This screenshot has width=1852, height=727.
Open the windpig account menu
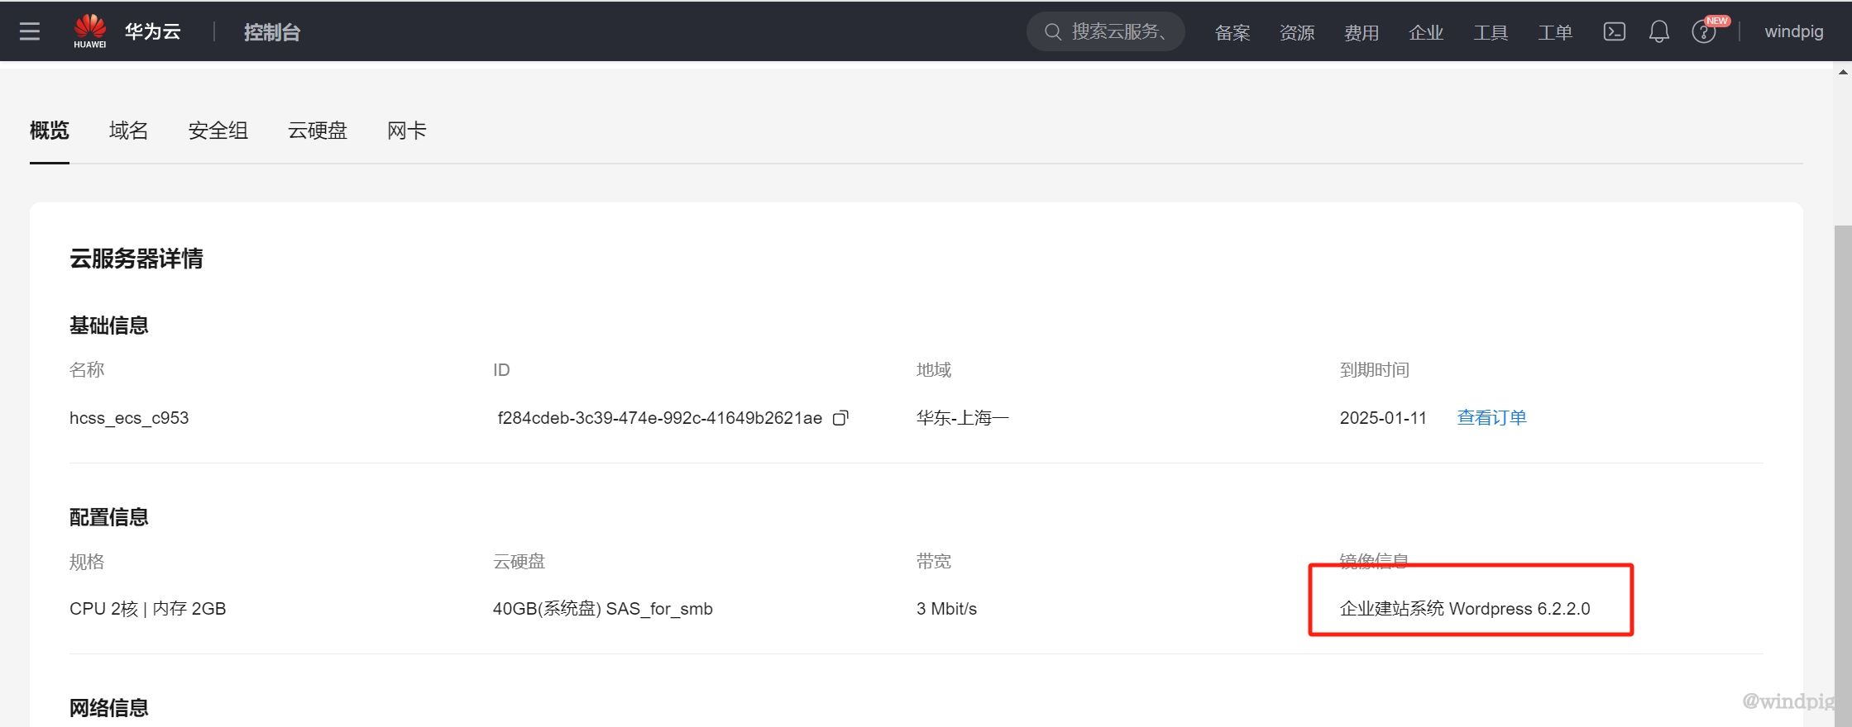(1793, 31)
